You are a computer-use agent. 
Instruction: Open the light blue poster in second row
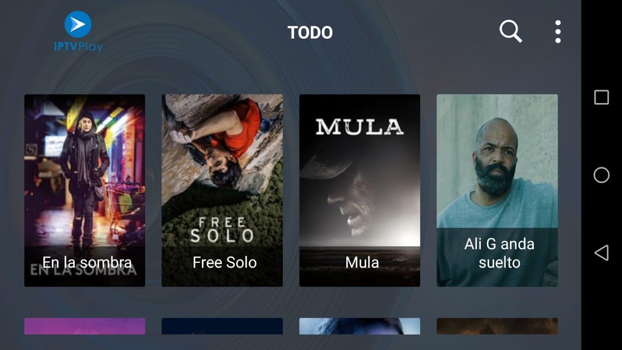(360, 326)
